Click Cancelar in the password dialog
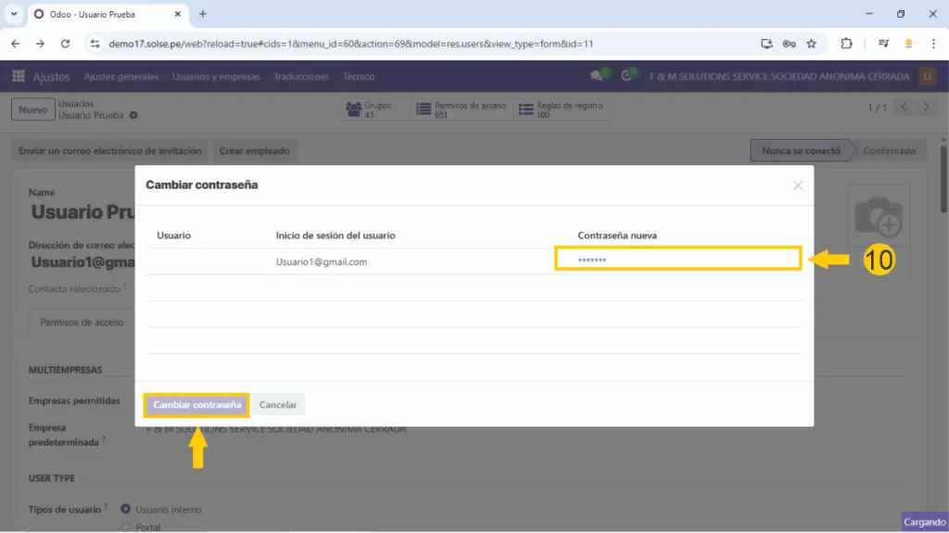The height and width of the screenshot is (533, 949). 278,405
